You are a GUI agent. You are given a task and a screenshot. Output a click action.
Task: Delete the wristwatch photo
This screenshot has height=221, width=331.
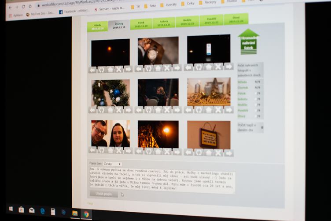(167, 68)
